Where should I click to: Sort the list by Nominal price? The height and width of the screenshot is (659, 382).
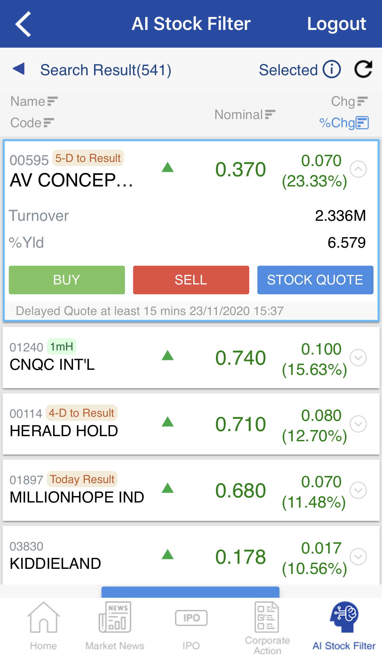pos(244,115)
